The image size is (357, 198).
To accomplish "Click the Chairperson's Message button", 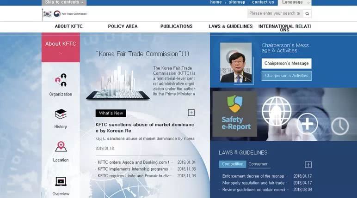I will tap(286, 63).
